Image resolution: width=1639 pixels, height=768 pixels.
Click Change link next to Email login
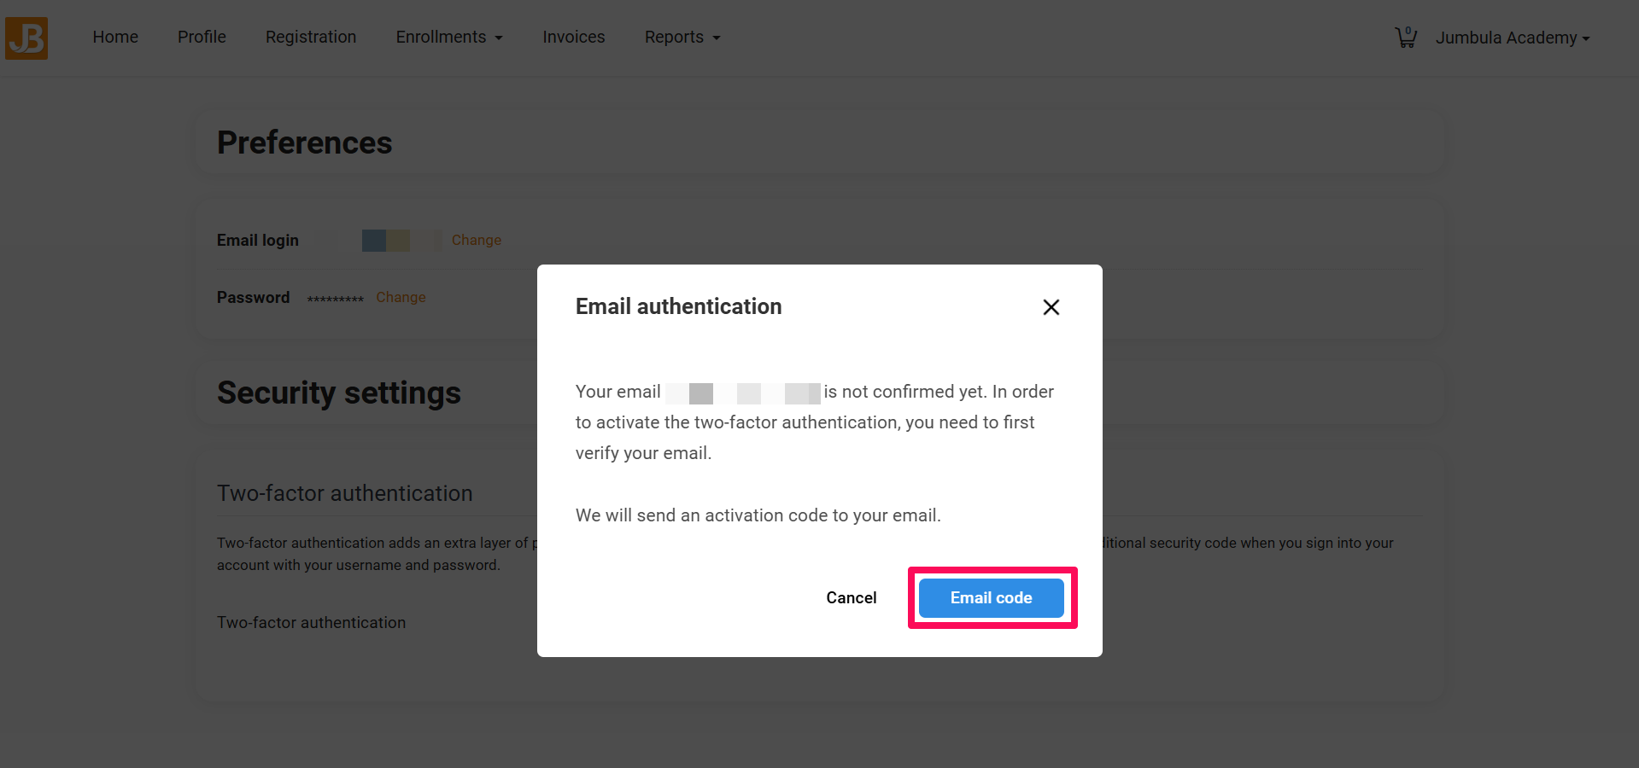477,241
